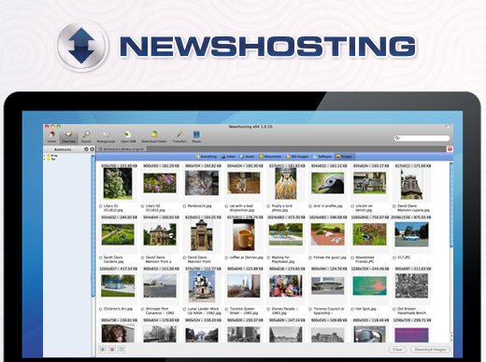The height and width of the screenshot is (362, 486).
Task: Close the tab with the red button
Action: tap(450, 149)
